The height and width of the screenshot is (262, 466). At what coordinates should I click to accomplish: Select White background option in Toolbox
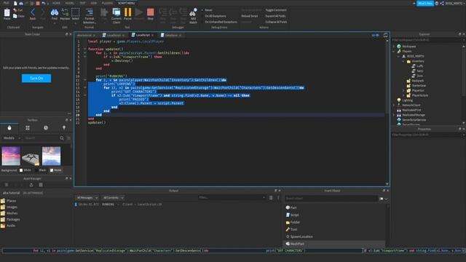point(25,170)
